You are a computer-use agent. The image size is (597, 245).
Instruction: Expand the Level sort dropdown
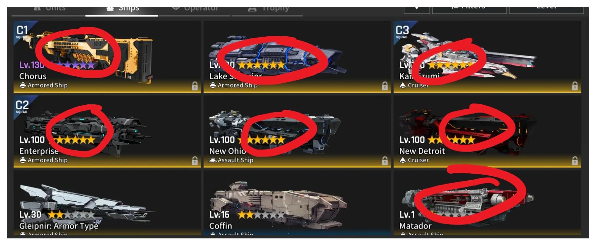click(546, 10)
